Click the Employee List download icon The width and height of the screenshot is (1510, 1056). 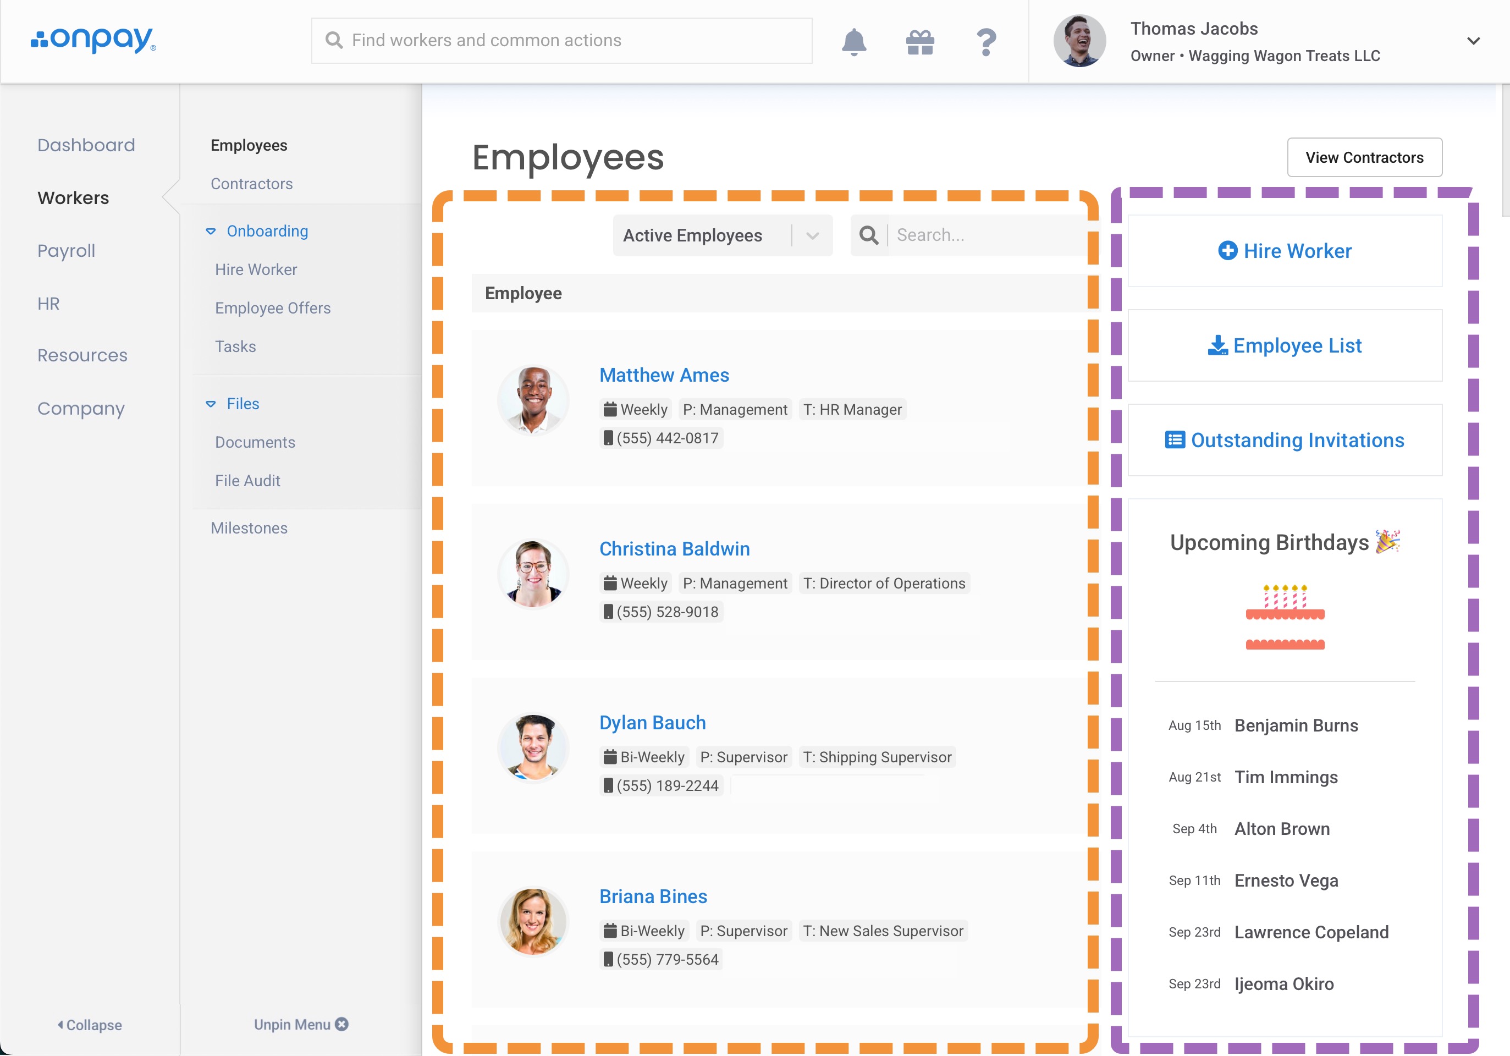click(x=1217, y=345)
